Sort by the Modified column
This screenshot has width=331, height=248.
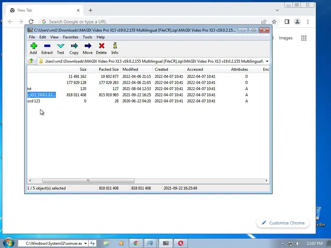pyautogui.click(x=137, y=69)
